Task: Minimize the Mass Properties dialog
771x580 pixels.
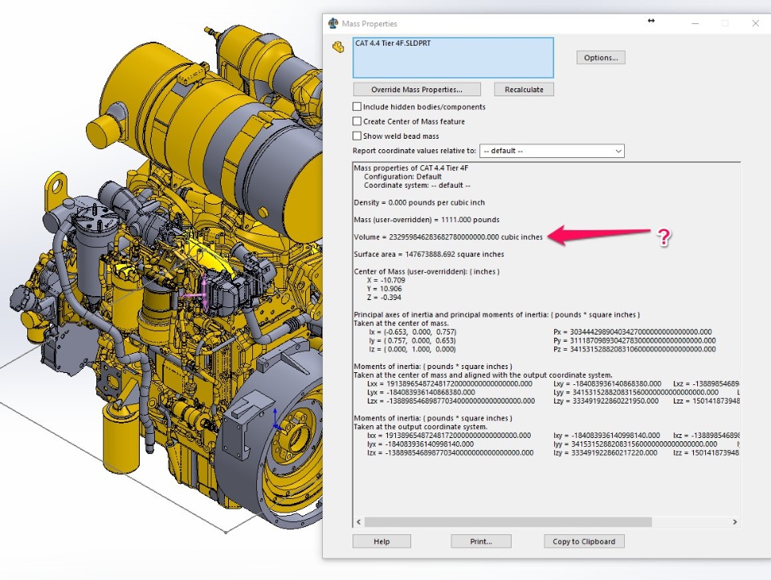Action: 695,23
